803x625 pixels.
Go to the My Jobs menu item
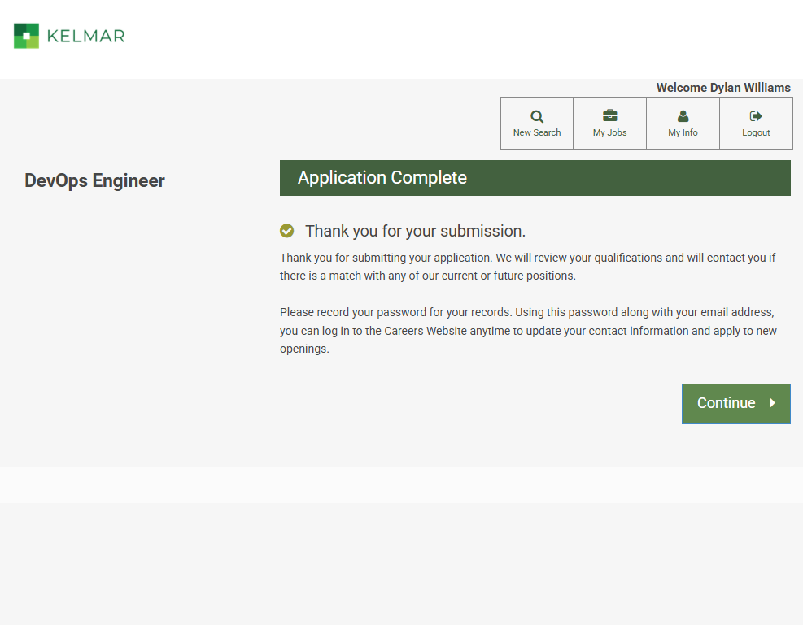[610, 132]
